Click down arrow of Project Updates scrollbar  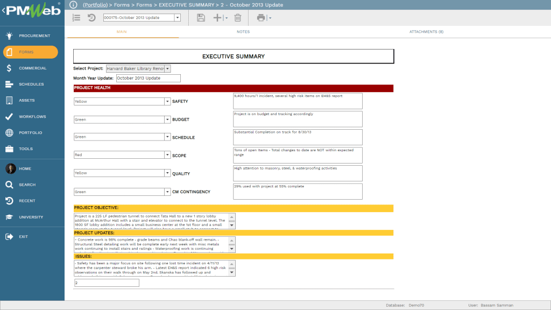pyautogui.click(x=231, y=249)
